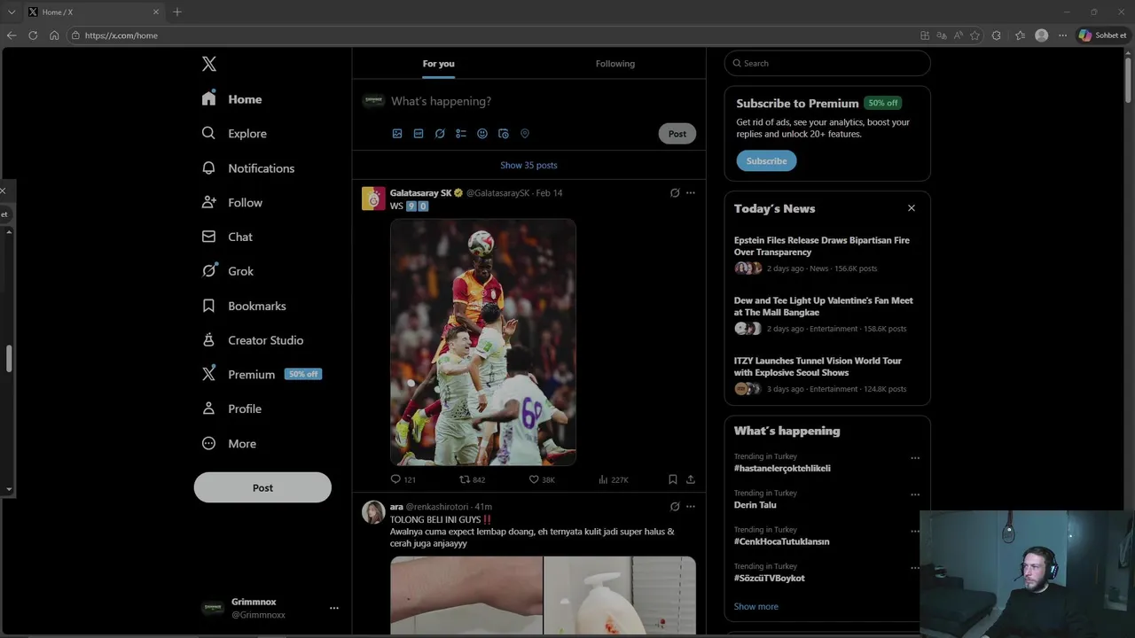The height and width of the screenshot is (638, 1135).
Task: Click the X logo in sidebar
Action: (x=208, y=64)
